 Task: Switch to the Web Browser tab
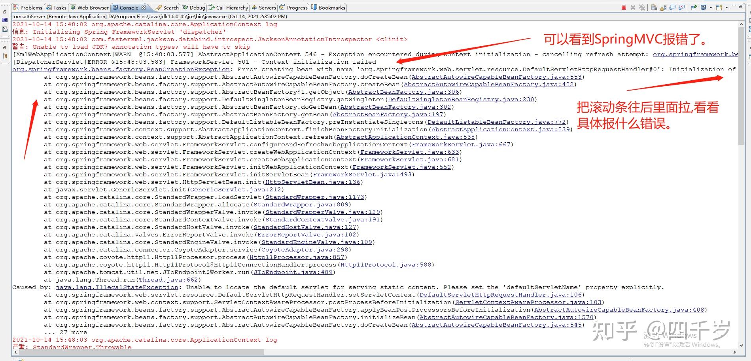(x=90, y=8)
